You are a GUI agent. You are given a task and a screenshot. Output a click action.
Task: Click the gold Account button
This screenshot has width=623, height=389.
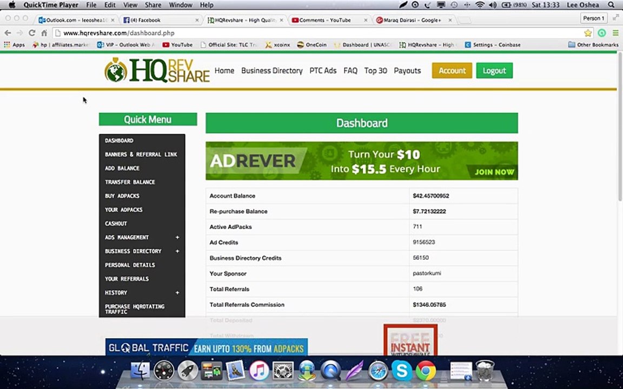452,70
